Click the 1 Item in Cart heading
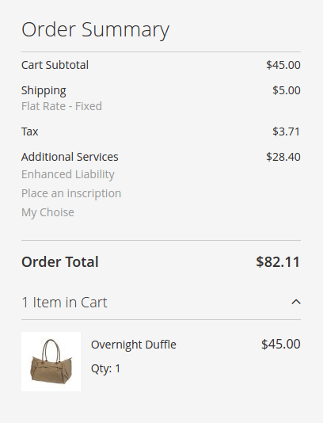The image size is (323, 423). tap(64, 302)
